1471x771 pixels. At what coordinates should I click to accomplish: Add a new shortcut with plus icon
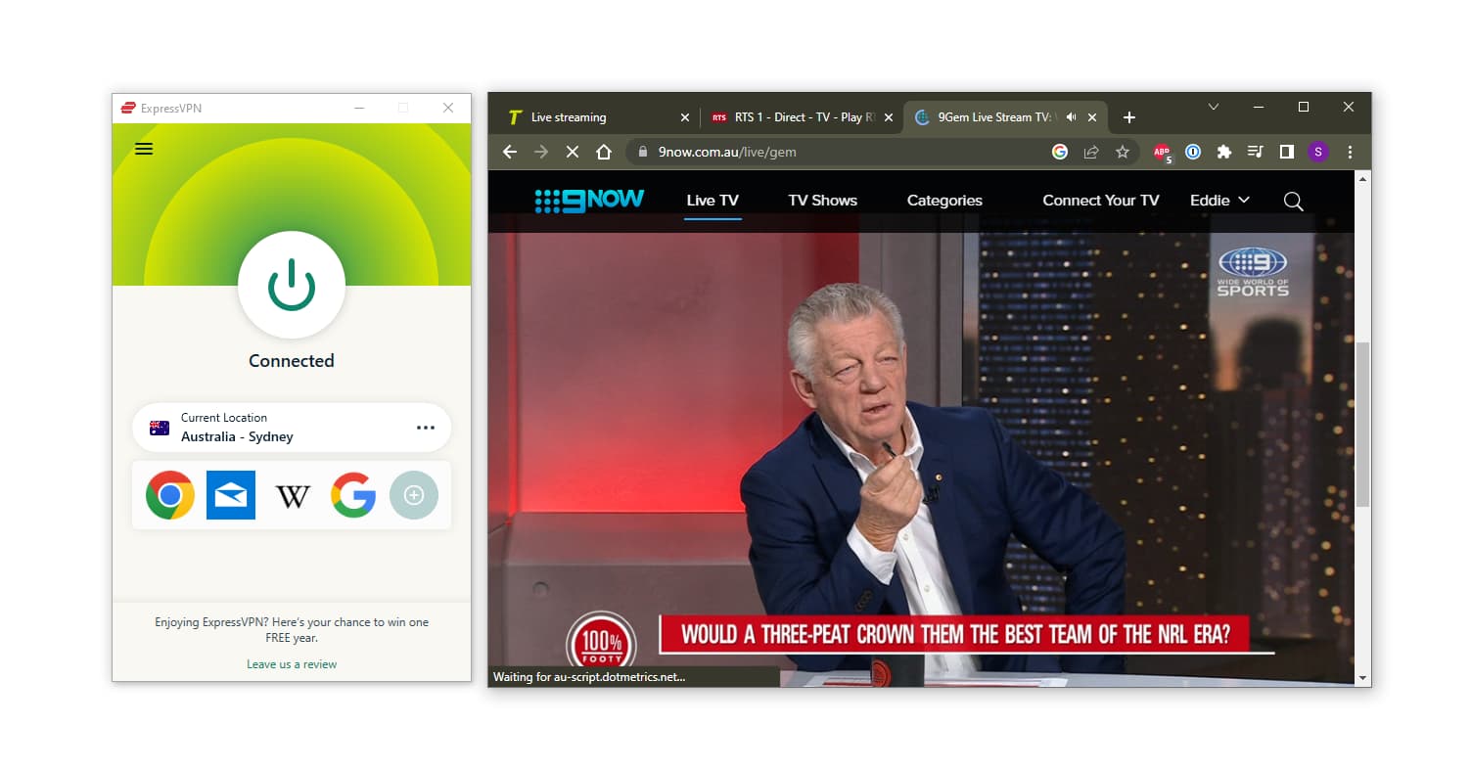click(414, 495)
